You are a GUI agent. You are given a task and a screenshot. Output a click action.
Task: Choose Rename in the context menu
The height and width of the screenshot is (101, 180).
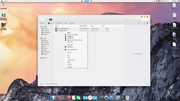coord(76,64)
